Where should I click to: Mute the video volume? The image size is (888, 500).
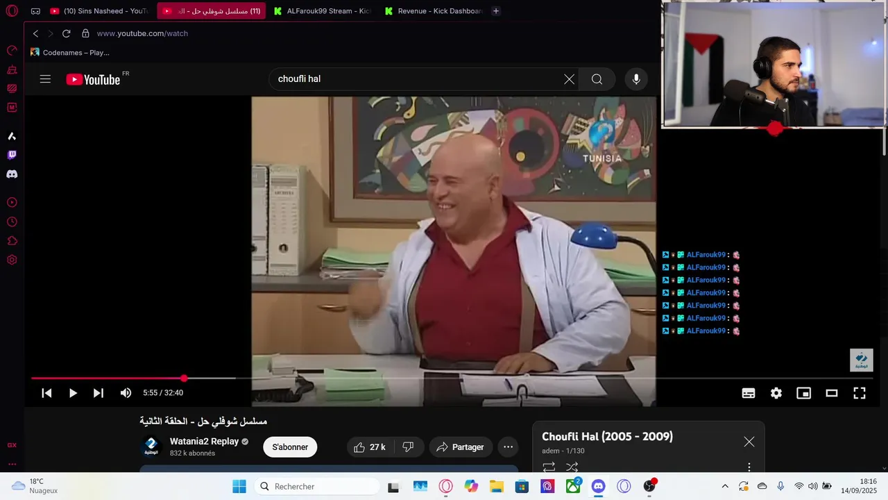[126, 393]
